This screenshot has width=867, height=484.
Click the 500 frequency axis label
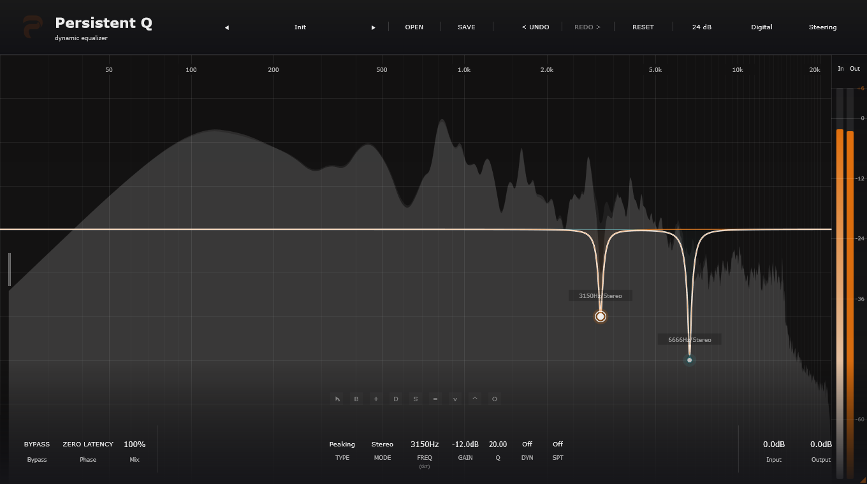382,70
